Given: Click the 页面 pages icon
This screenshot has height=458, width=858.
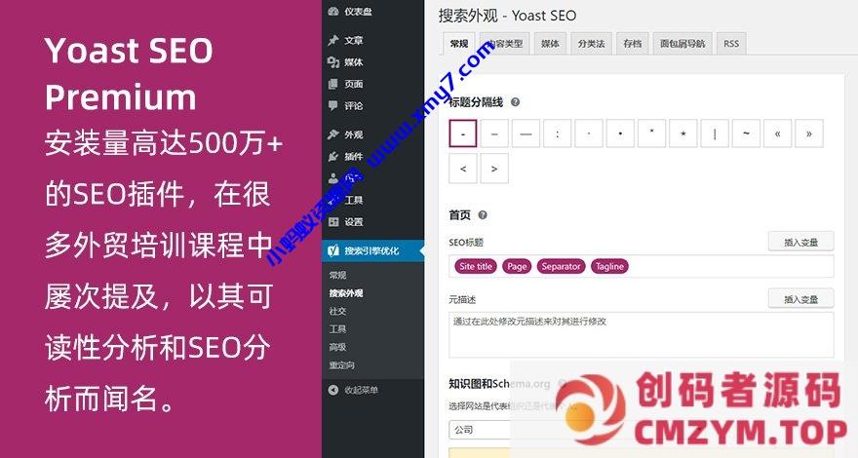Looking at the screenshot, I should (333, 84).
